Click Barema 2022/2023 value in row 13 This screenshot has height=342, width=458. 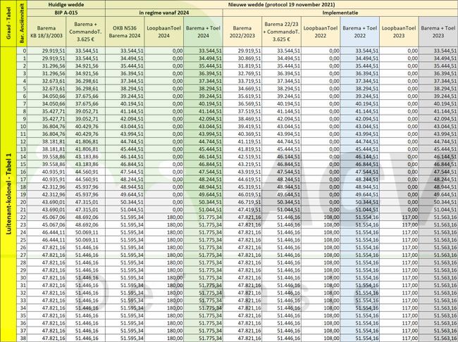pyautogui.click(x=242, y=149)
